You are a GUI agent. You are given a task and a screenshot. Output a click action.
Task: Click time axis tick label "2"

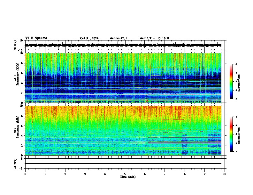65,174
